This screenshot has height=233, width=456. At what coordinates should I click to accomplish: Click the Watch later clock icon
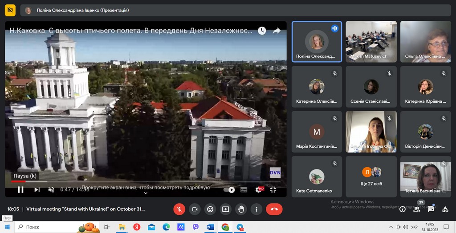pos(262,31)
